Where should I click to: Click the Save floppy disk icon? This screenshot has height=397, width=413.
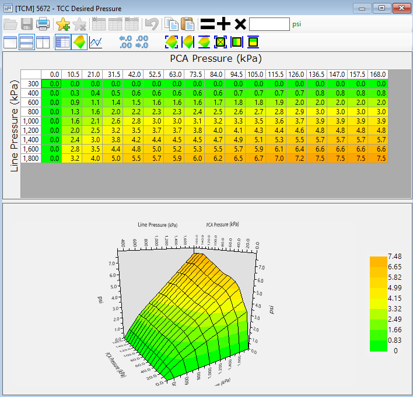[27, 24]
